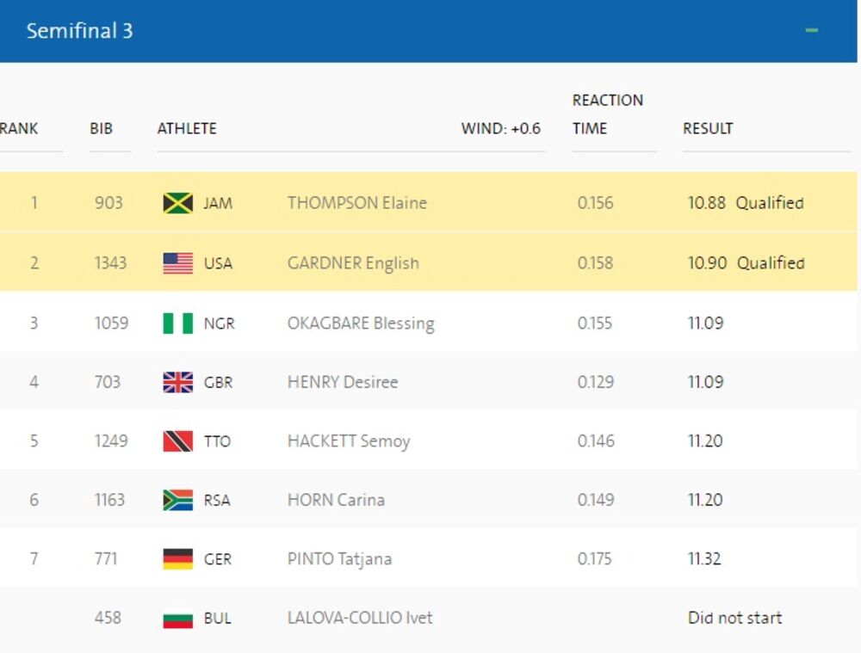Click the RESULT column header
The image size is (861, 653).
(708, 129)
